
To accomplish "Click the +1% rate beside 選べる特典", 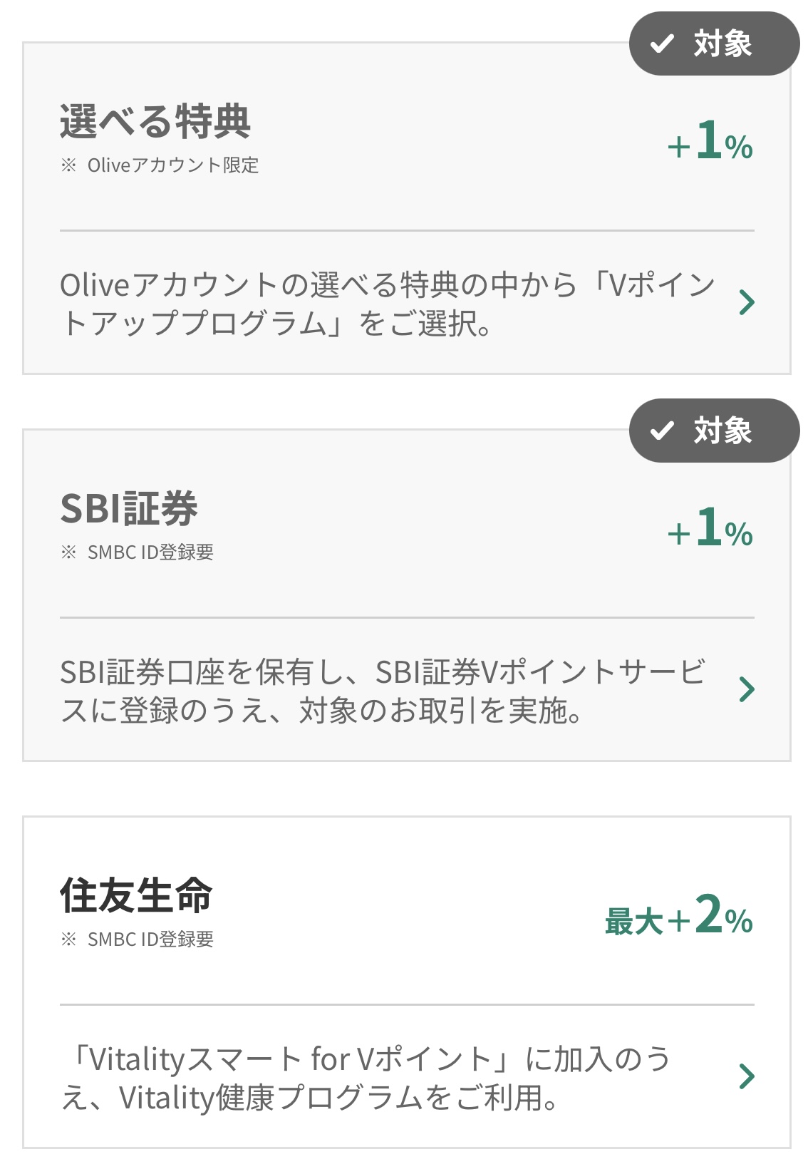I will click(x=710, y=141).
